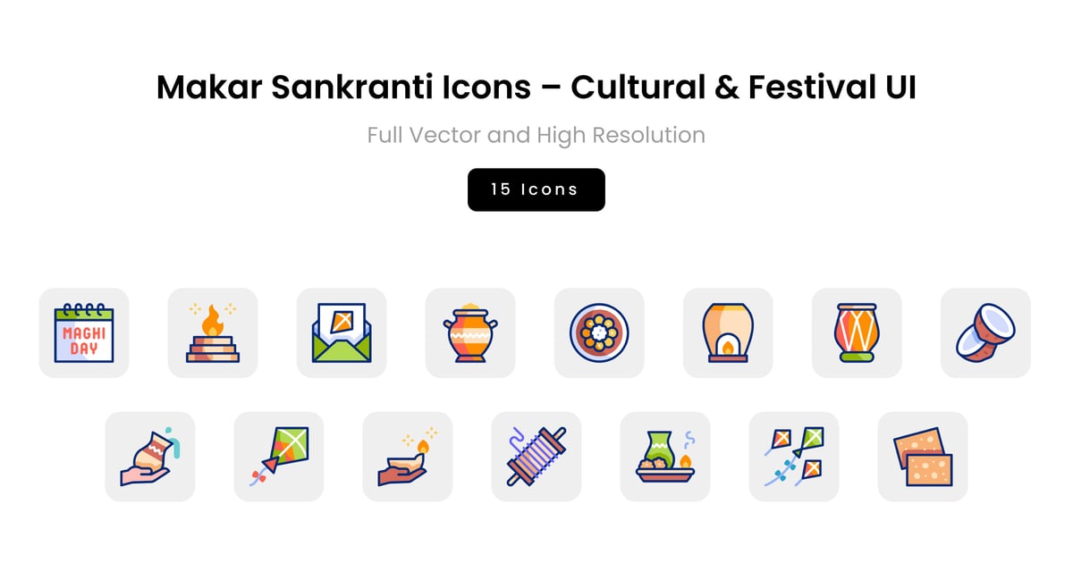The width and height of the screenshot is (1073, 563).
Task: Click the round rangoli plate icon
Action: [x=599, y=332]
